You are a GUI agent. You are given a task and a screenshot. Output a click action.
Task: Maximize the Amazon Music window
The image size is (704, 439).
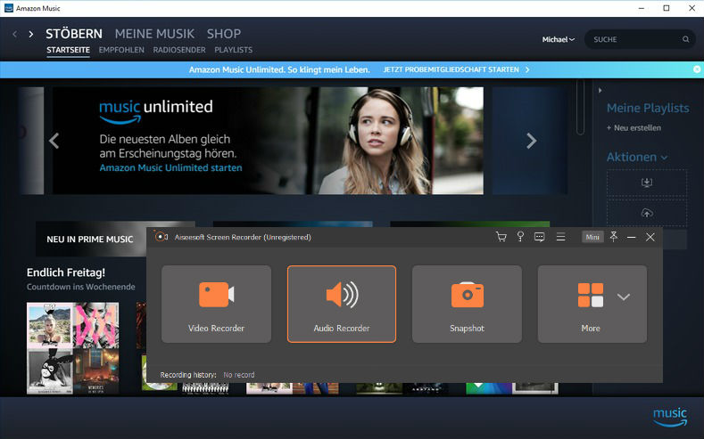pos(667,8)
